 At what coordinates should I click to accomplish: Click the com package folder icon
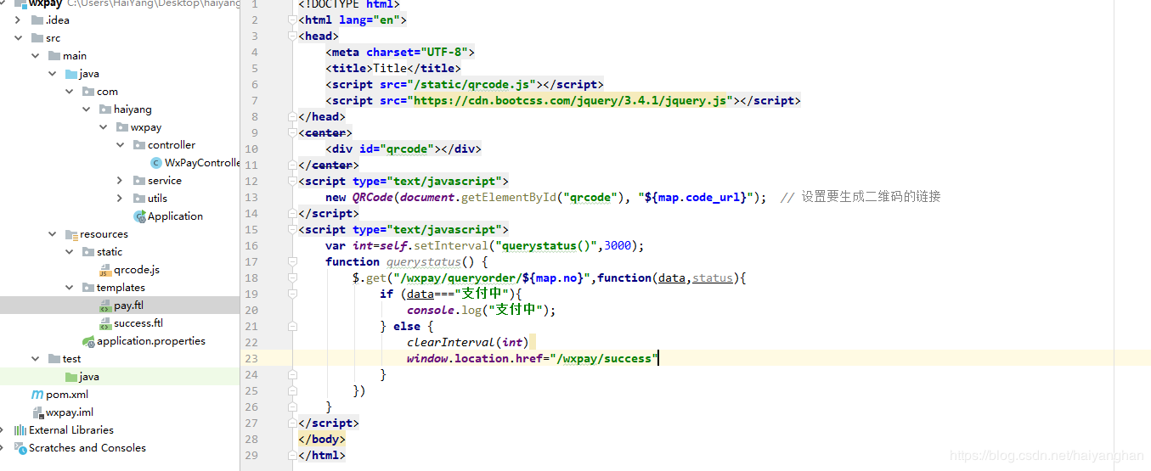(88, 92)
